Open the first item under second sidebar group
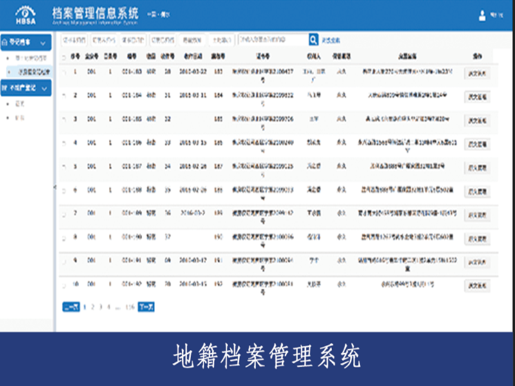515x386 pixels. click(x=19, y=103)
